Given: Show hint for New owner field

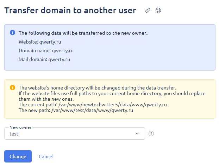Looking at the screenshot, I should 151,134.
